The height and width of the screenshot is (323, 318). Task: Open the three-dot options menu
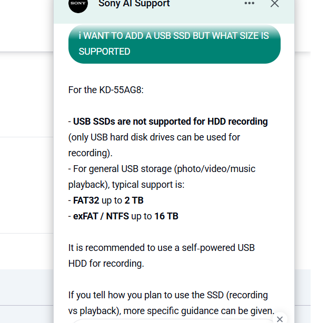249,3
